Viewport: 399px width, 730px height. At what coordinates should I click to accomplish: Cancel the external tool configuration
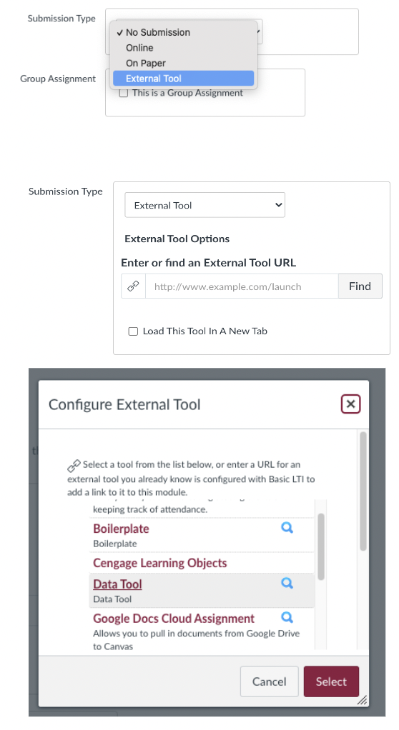270,681
